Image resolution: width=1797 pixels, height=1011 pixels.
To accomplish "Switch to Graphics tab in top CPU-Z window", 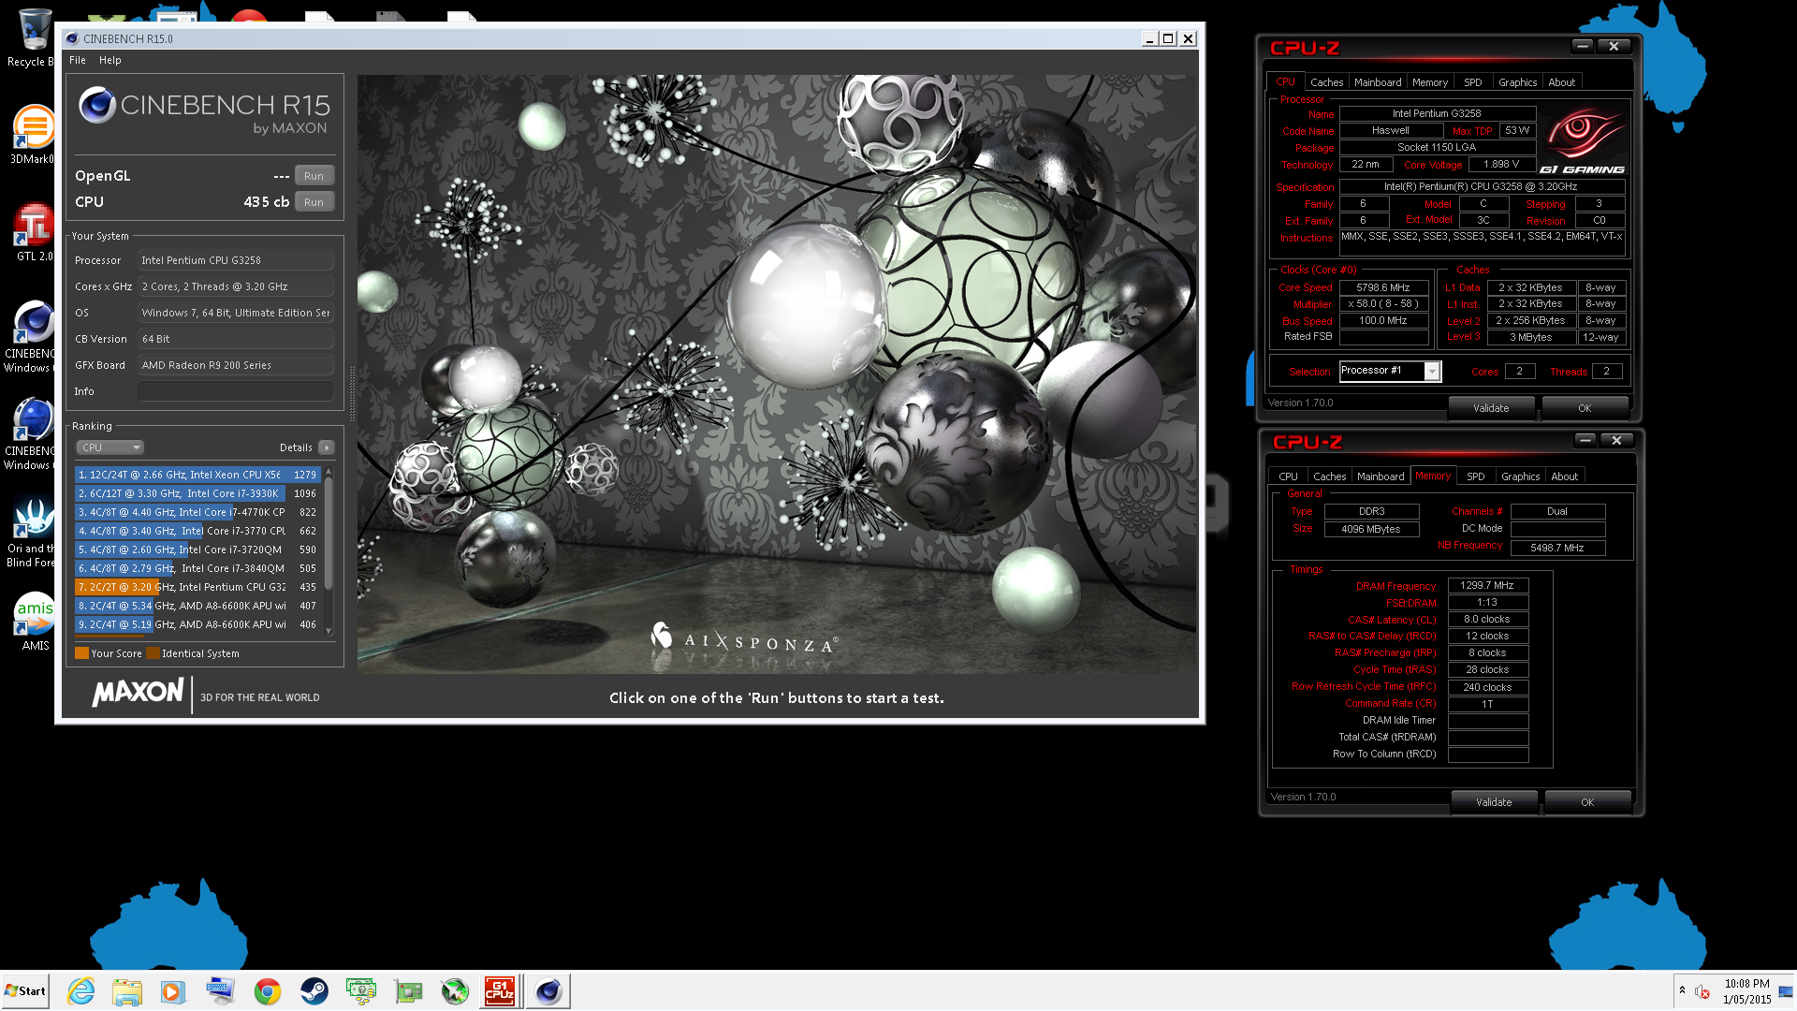I will [1517, 82].
